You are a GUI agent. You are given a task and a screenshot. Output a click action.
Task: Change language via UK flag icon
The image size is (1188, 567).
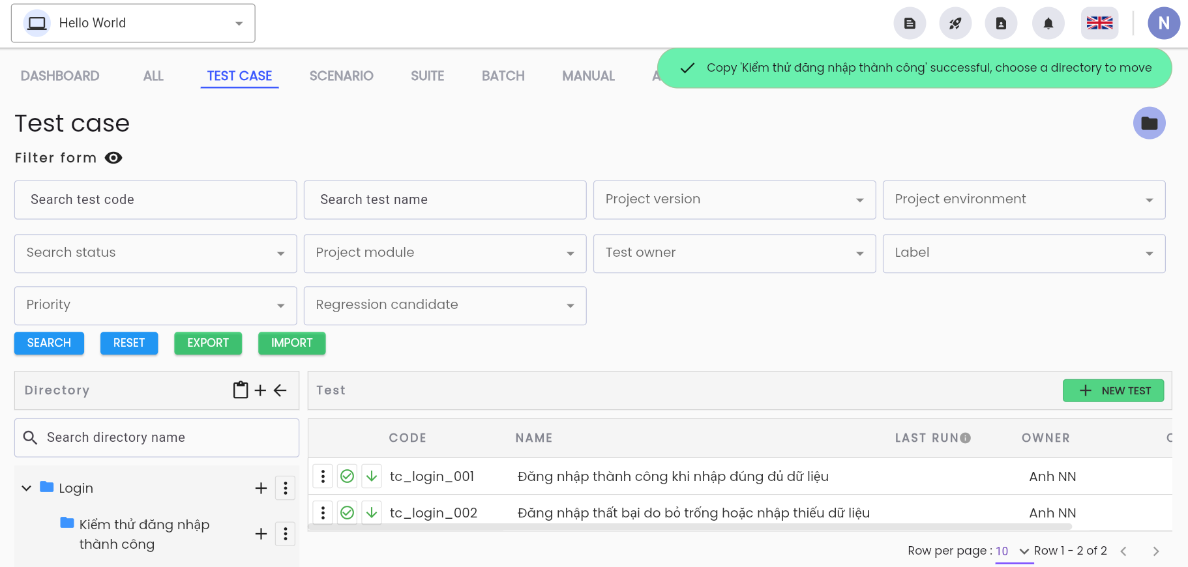1099,23
